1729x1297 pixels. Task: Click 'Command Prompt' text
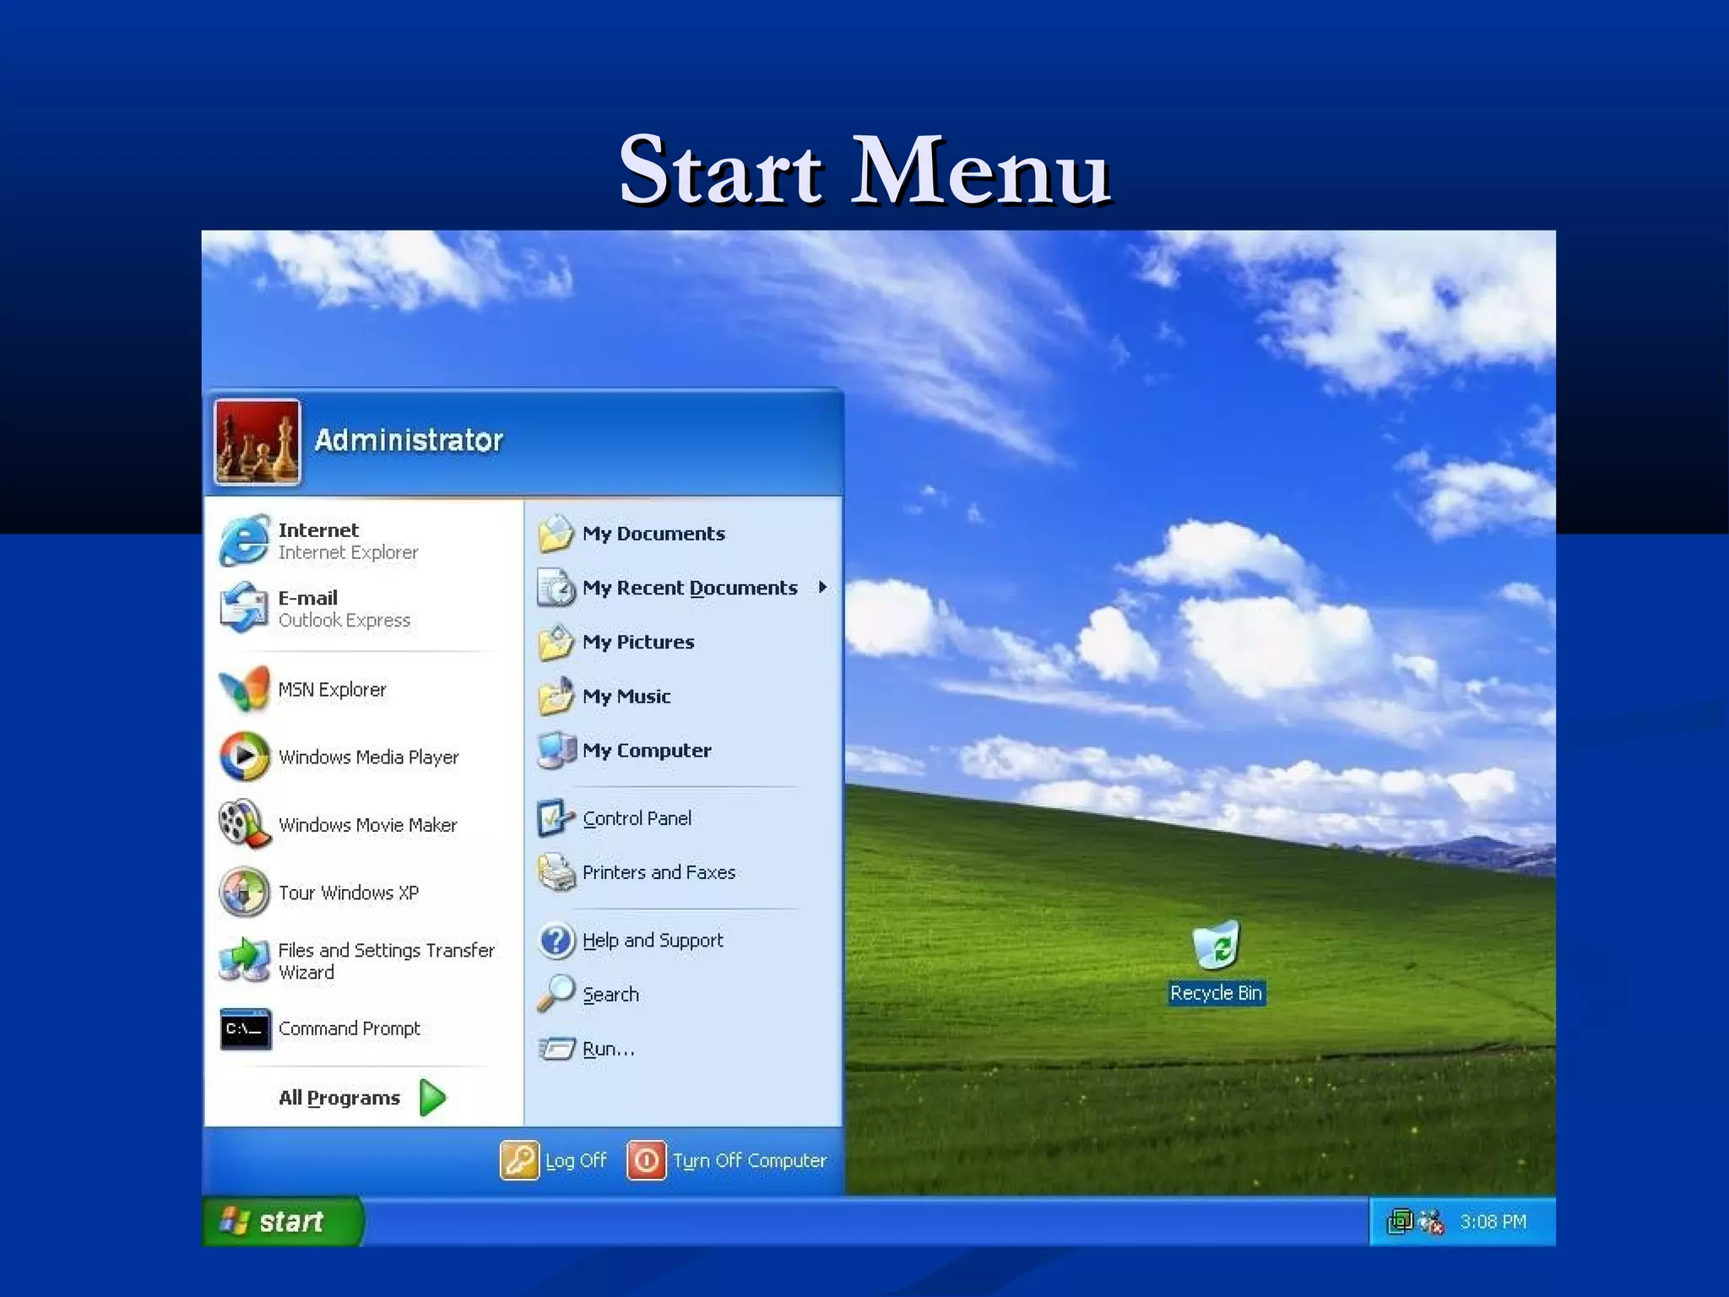(349, 1028)
